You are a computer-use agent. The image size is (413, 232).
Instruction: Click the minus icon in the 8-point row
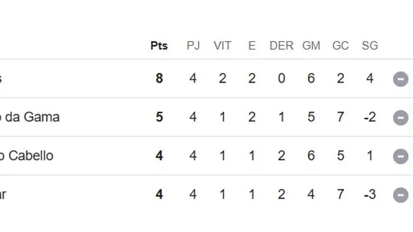click(x=401, y=79)
